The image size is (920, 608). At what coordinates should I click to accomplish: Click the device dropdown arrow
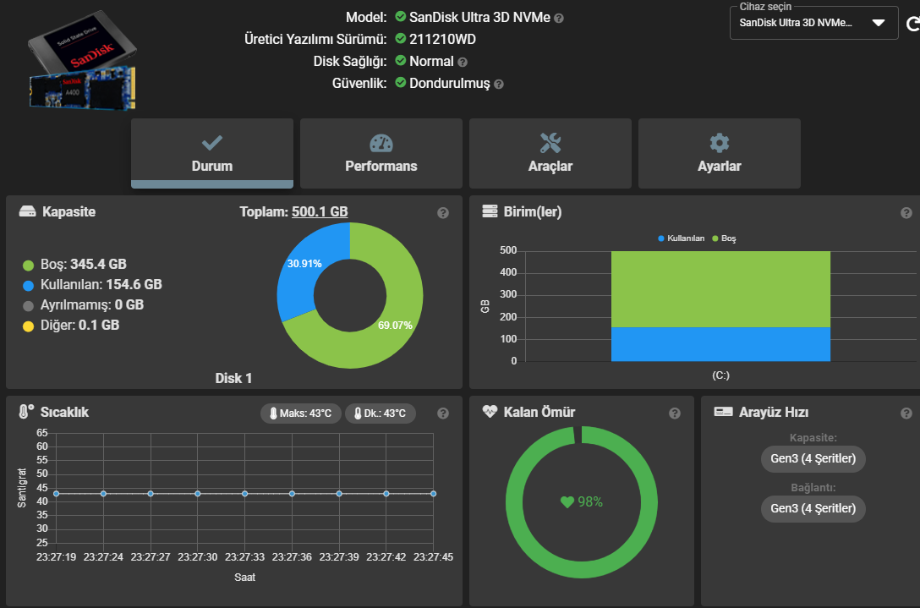(x=879, y=23)
